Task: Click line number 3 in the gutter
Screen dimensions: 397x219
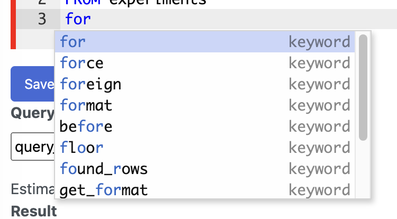Action: click(42, 20)
